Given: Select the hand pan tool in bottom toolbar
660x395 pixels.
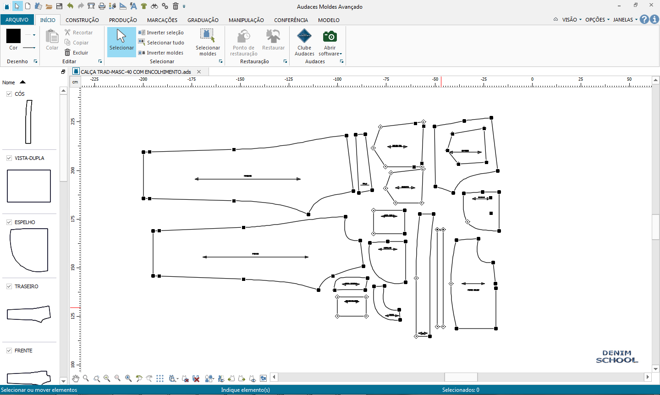Looking at the screenshot, I should (x=76, y=379).
